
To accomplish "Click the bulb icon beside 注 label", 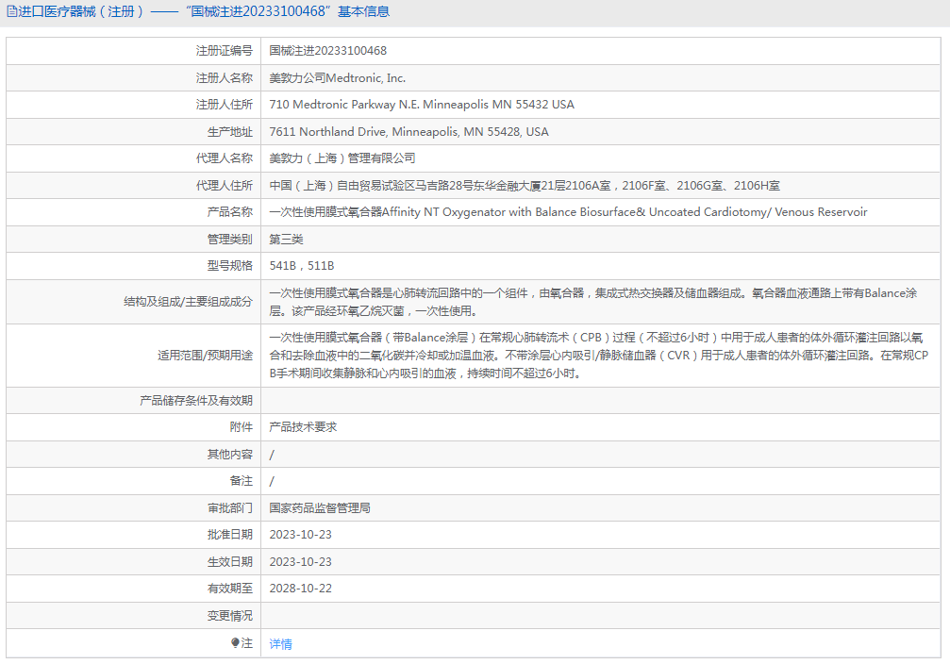I will 235,643.
